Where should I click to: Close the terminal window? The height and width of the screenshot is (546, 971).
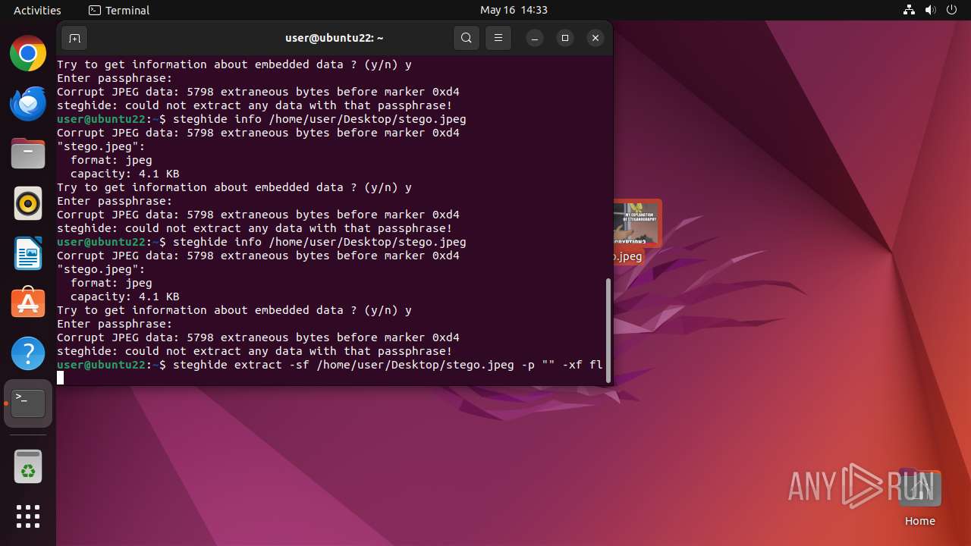click(x=595, y=38)
